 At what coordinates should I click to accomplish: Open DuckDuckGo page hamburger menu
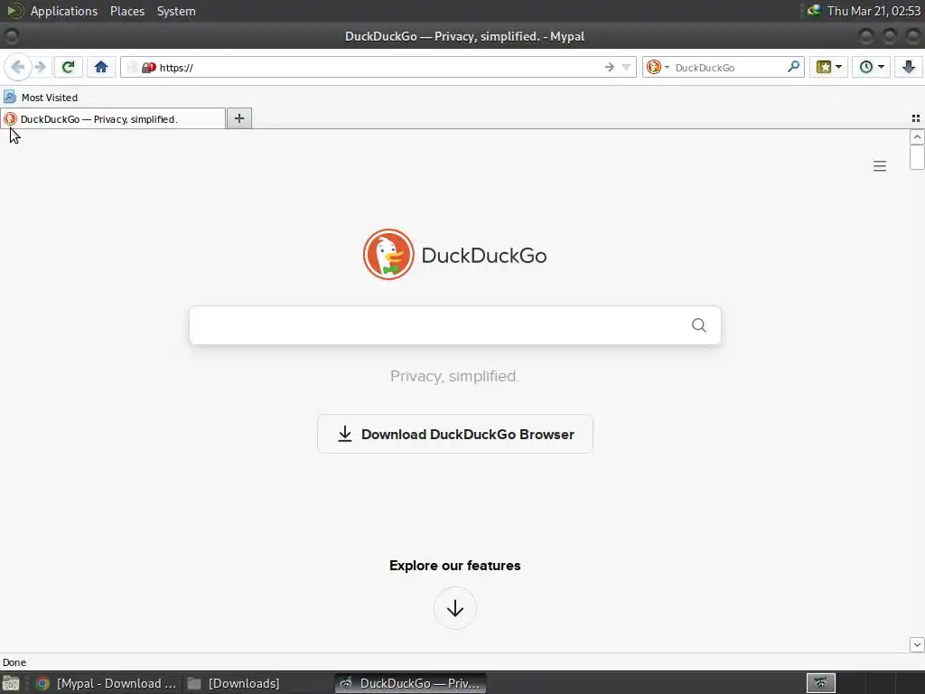[x=880, y=166]
